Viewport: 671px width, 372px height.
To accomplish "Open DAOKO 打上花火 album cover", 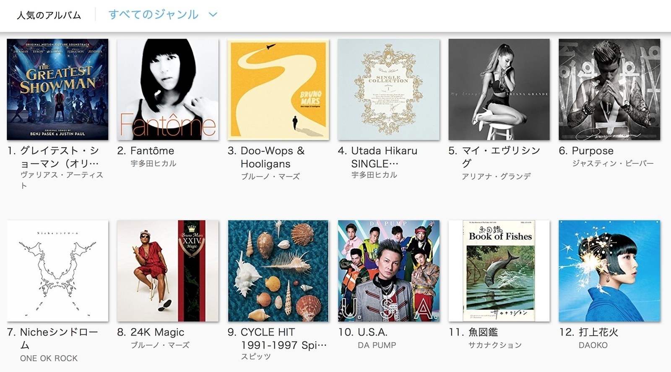I will 609,271.
